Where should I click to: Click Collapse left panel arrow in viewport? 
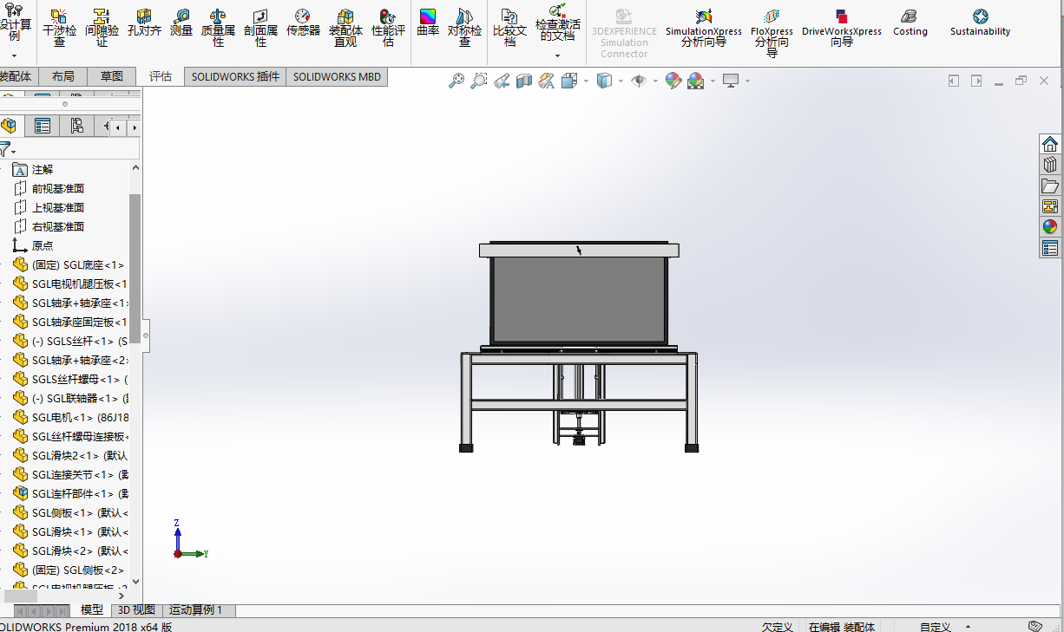146,336
